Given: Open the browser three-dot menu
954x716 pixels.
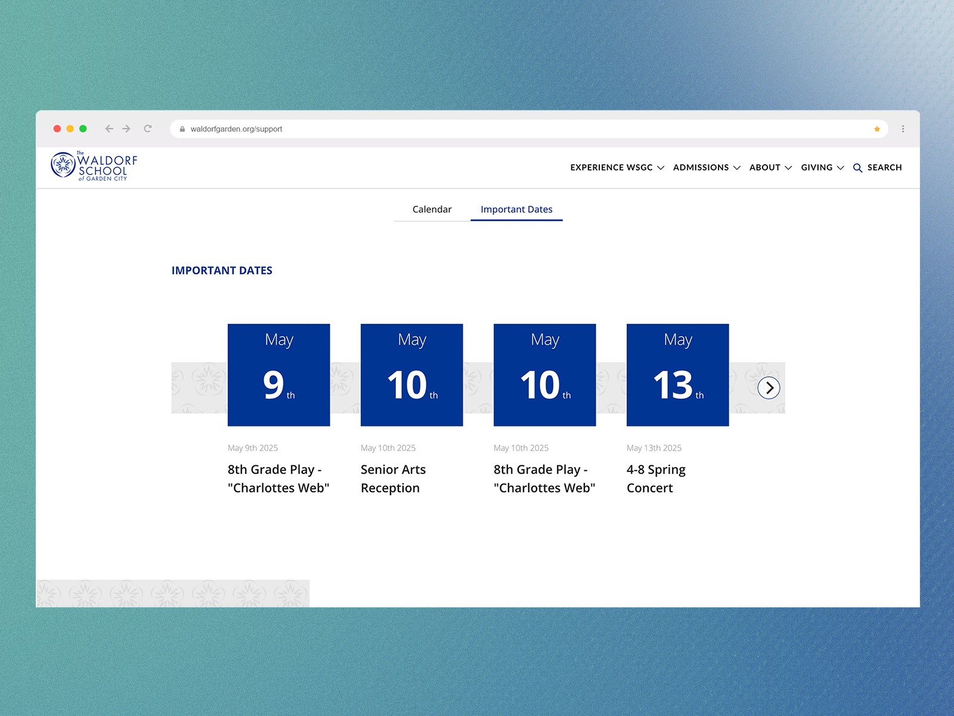Looking at the screenshot, I should click(903, 129).
